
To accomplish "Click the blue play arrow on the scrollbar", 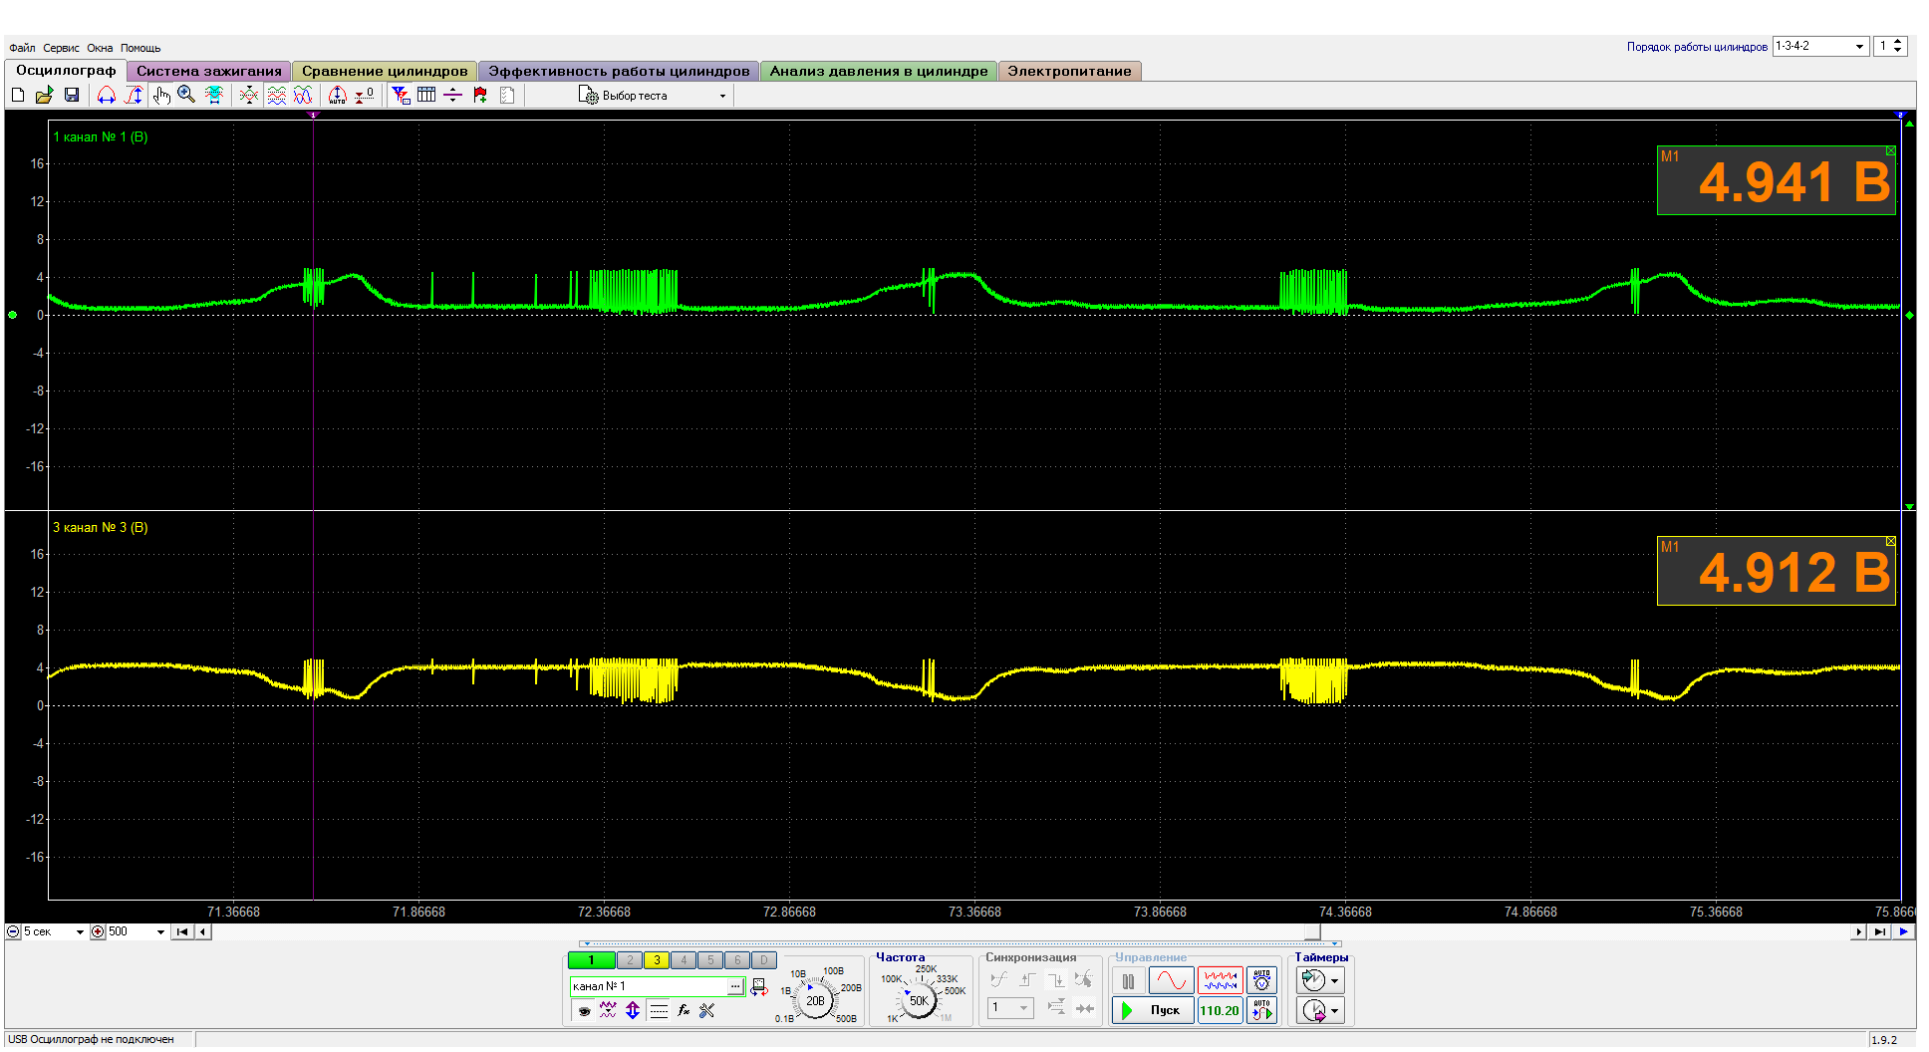I will pyautogui.click(x=1903, y=931).
